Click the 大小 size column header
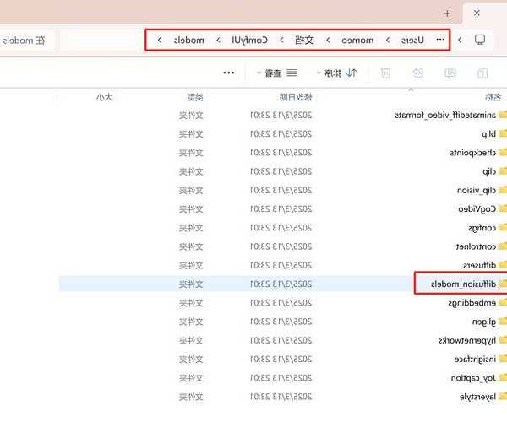This screenshot has height=422, width=507. 104,97
